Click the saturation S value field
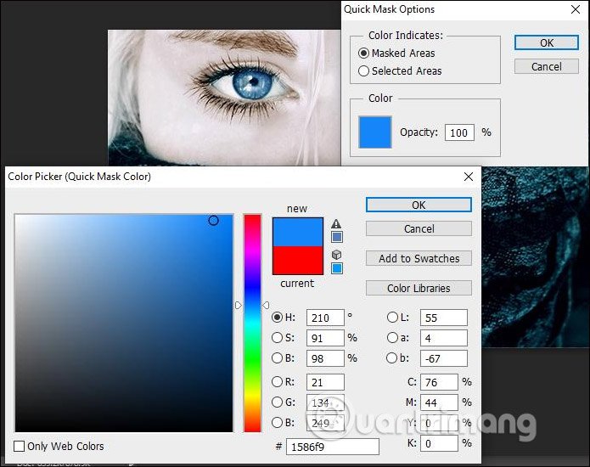The height and width of the screenshot is (467, 590). click(x=325, y=338)
